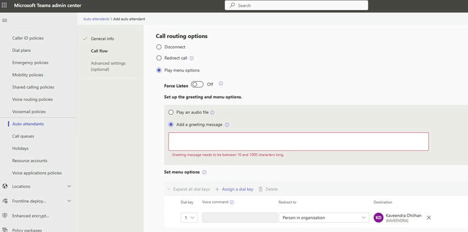This screenshot has height=232, width=468.
Task: Open info tooltip for Add a greeting message
Action: point(227,125)
